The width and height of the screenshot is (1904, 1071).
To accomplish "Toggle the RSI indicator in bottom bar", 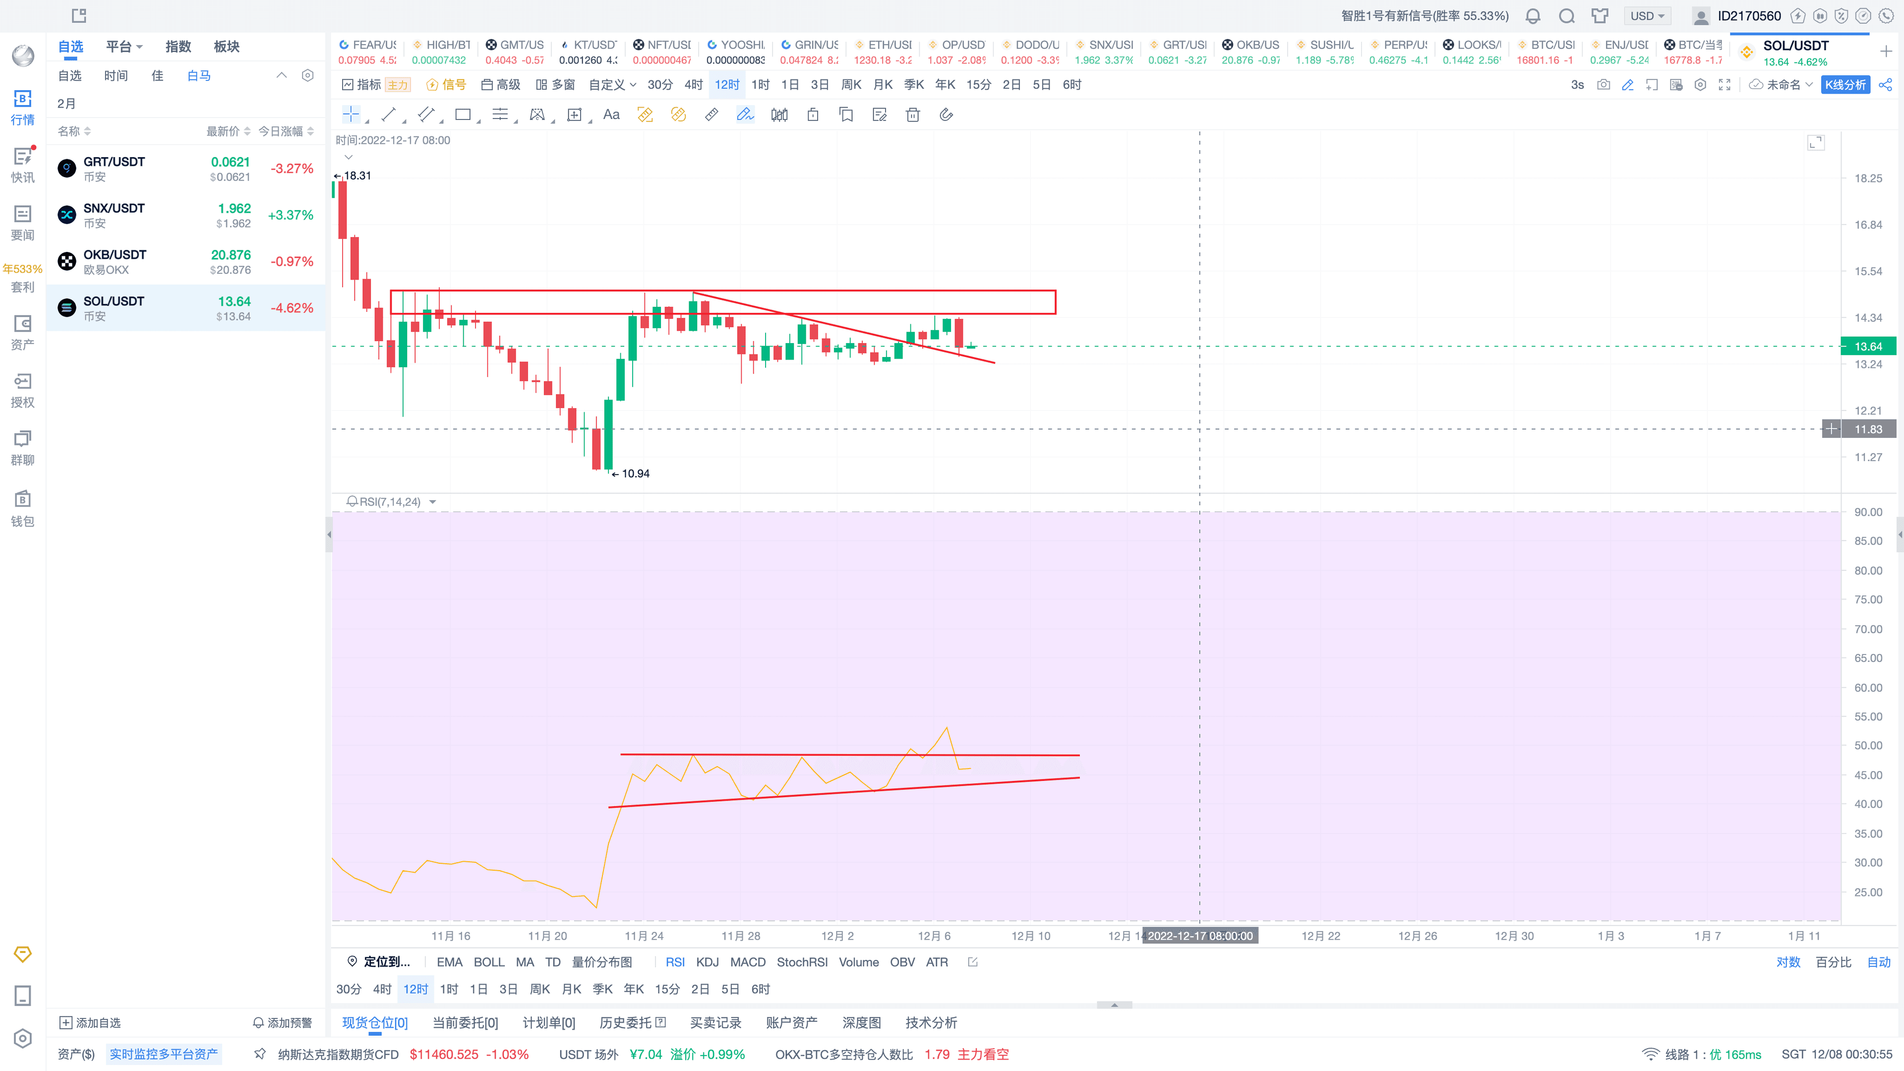I will click(x=675, y=961).
